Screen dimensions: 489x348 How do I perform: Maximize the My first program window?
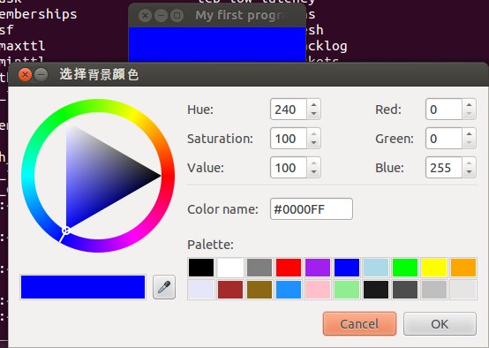177,15
